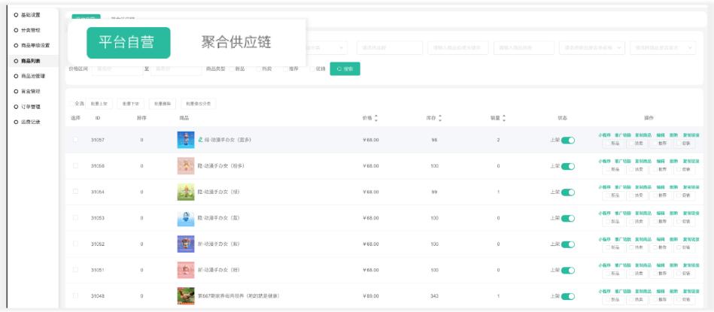Open chicken product image of item 31048
This screenshot has width=714, height=312.
(x=186, y=296)
